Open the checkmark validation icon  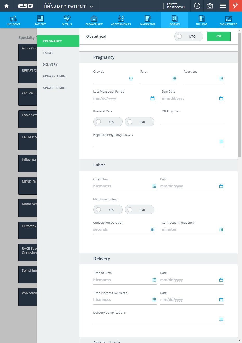(x=197, y=6)
